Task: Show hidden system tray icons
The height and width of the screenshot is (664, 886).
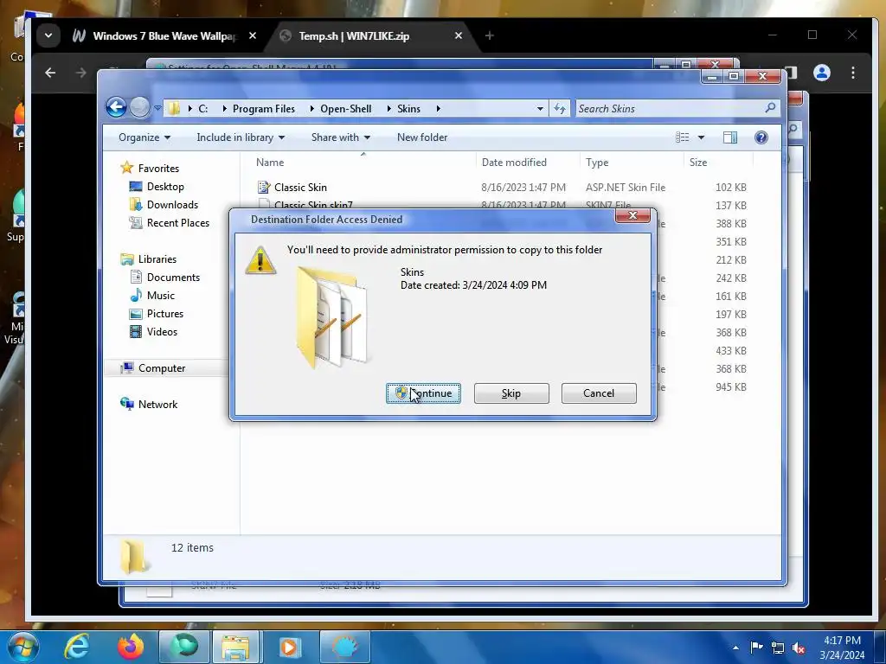Action: click(735, 648)
